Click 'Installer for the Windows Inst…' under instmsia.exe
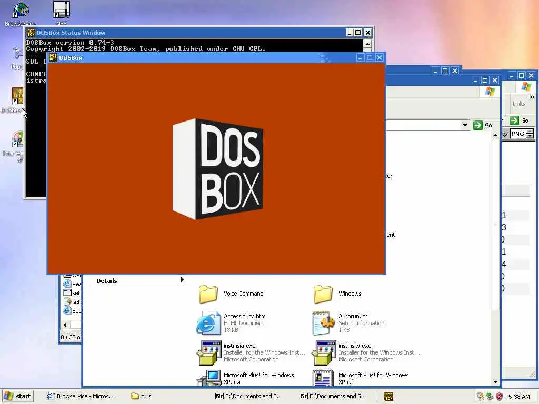The image size is (539, 404). click(x=264, y=352)
